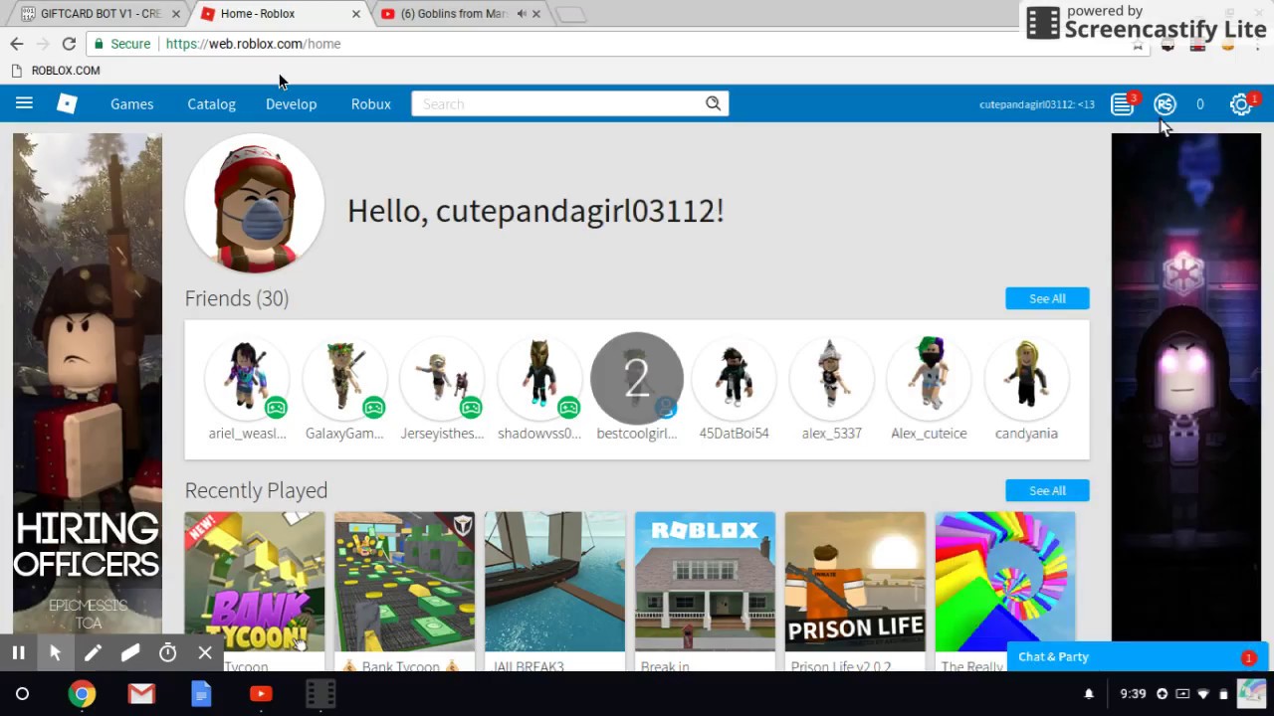Open the user's profile avatar picture
The height and width of the screenshot is (716, 1274).
pos(255,203)
